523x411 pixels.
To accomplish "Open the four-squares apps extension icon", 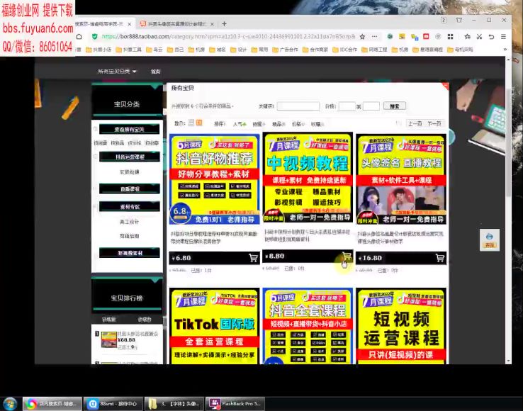I will click(450, 37).
